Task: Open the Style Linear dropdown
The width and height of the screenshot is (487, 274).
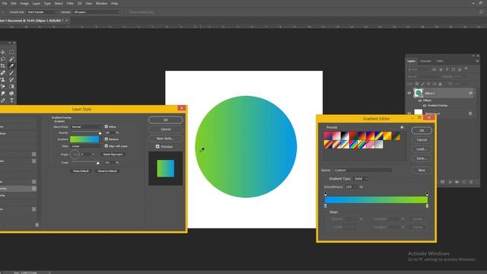Action: (x=86, y=146)
